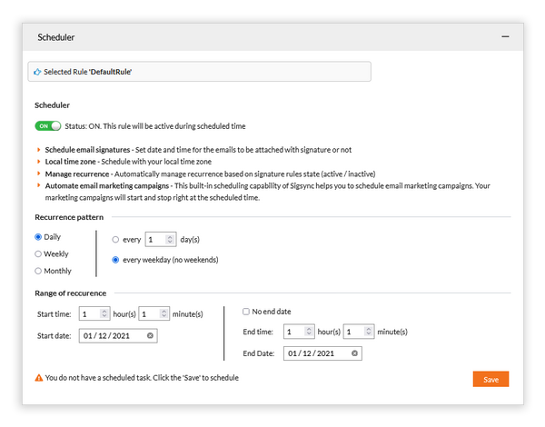Viewport: 545px width, 427px height.
Task: Click the Start time hour(s) field
Action: tap(94, 314)
